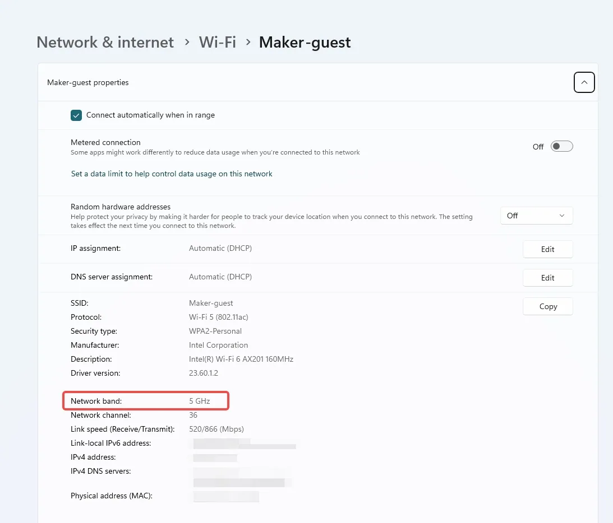Select the WPA2-Personal security value
The image size is (613, 523).
(215, 331)
